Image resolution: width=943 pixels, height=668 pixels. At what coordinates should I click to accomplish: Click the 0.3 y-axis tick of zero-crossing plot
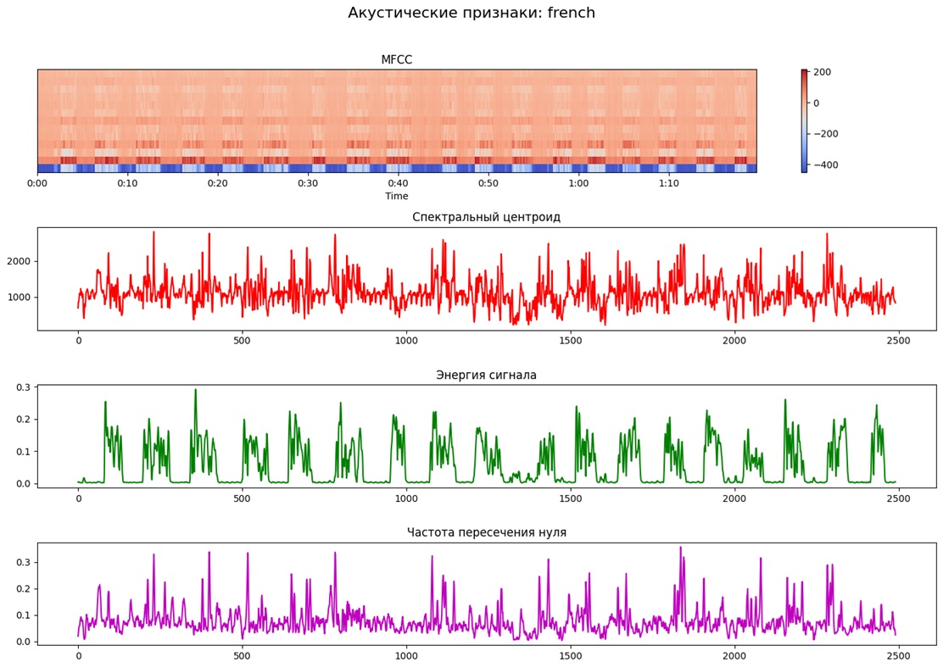coord(22,562)
